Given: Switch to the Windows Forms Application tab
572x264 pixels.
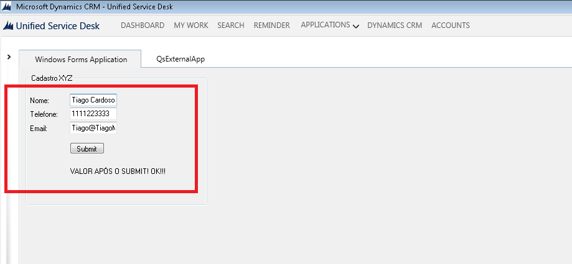Looking at the screenshot, I should [81, 60].
